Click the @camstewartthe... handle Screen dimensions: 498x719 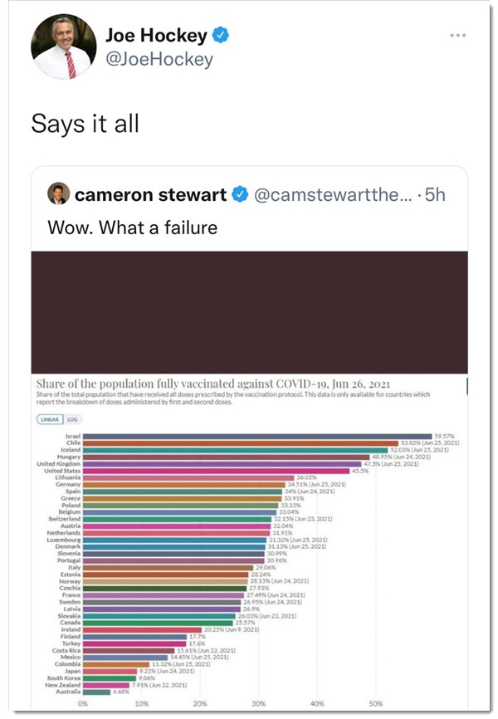click(x=330, y=195)
